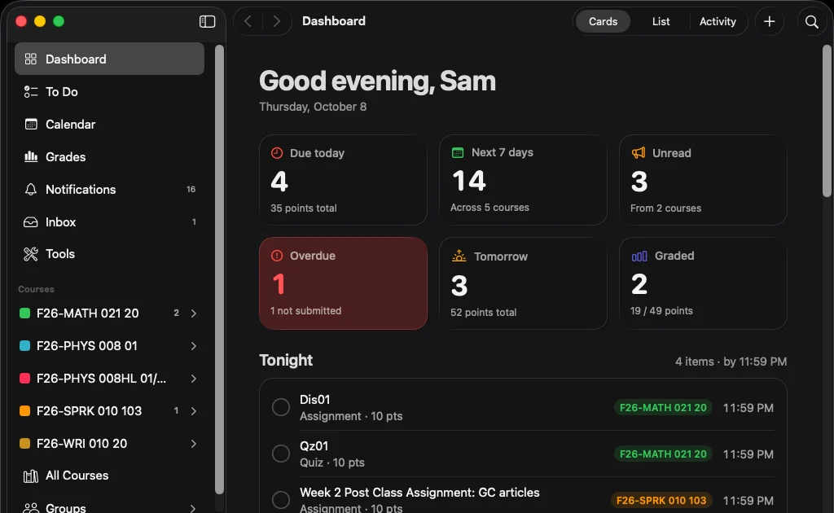This screenshot has height=513, width=834.
Task: Click the plus add button
Action: 769,21
